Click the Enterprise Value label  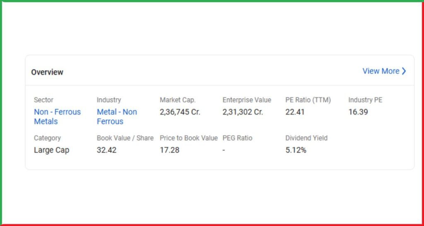[247, 100]
